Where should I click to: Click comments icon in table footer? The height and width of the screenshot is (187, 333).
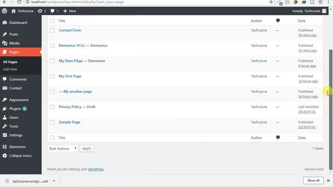coord(278,137)
